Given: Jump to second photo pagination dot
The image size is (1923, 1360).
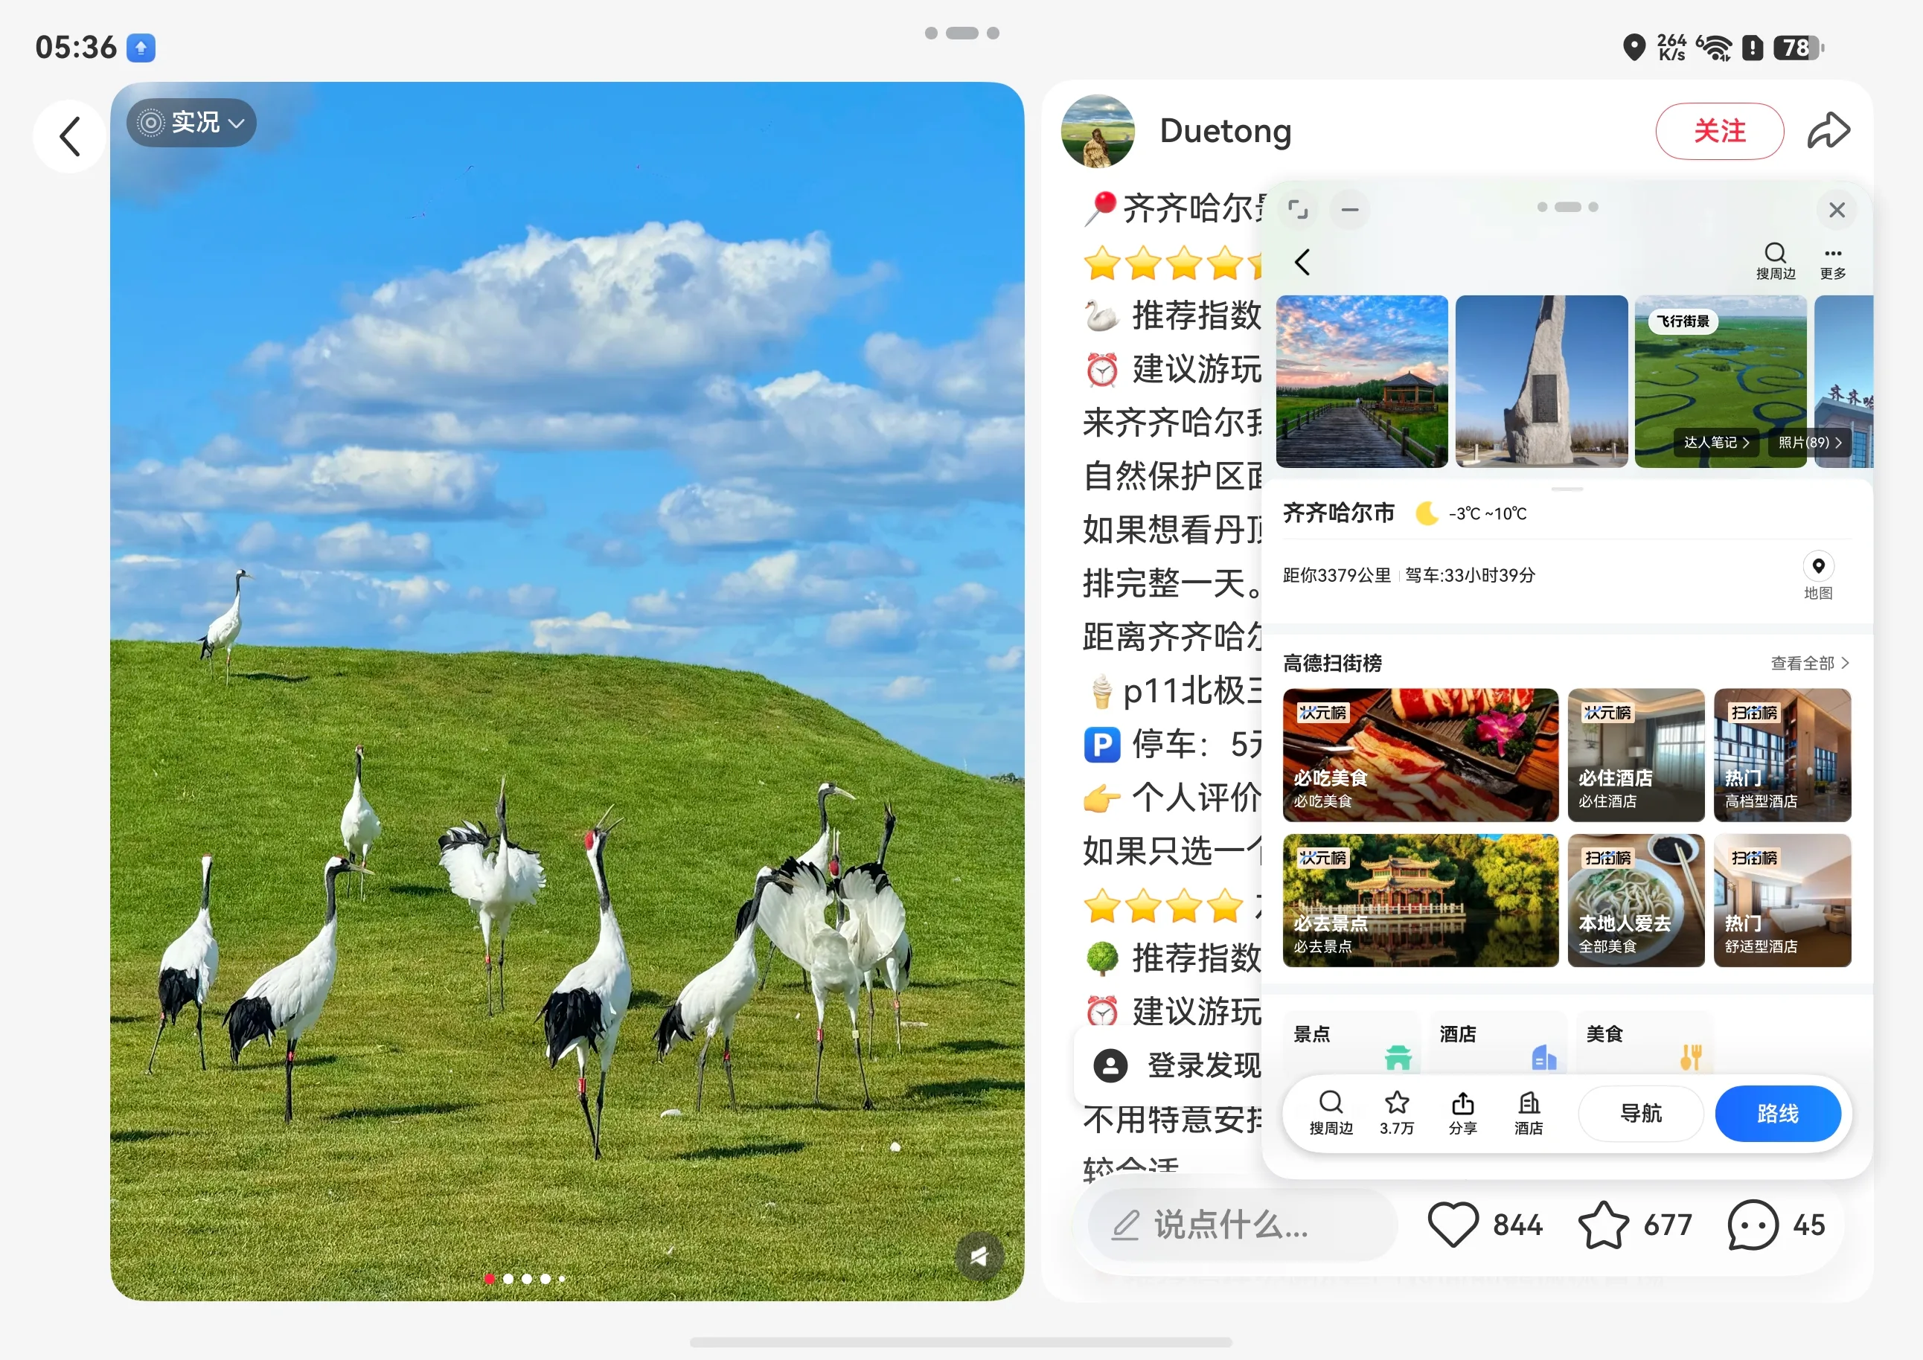Looking at the screenshot, I should point(508,1279).
